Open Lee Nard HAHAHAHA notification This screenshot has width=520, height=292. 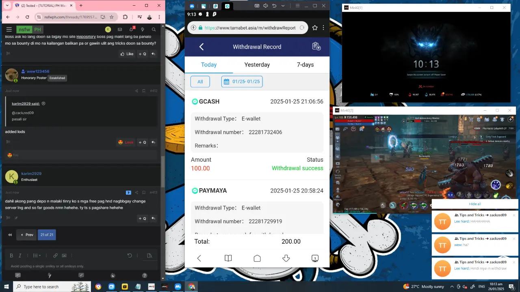click(x=475, y=221)
